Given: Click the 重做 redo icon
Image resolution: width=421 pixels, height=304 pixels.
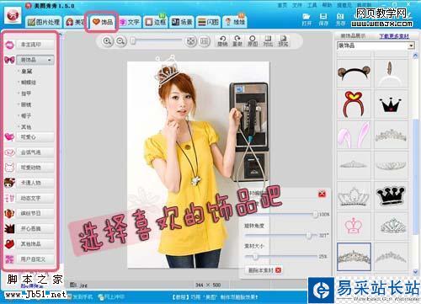Looking at the screenshot, I should click(x=237, y=41).
